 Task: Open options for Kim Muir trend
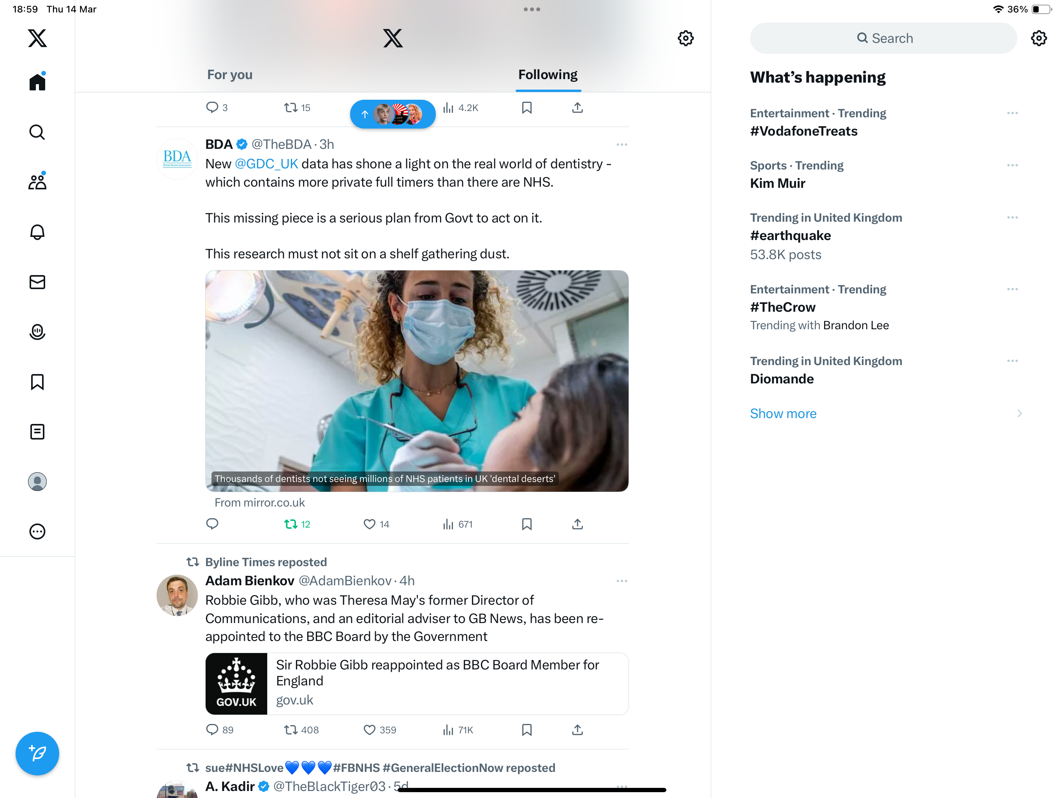[x=1012, y=165]
